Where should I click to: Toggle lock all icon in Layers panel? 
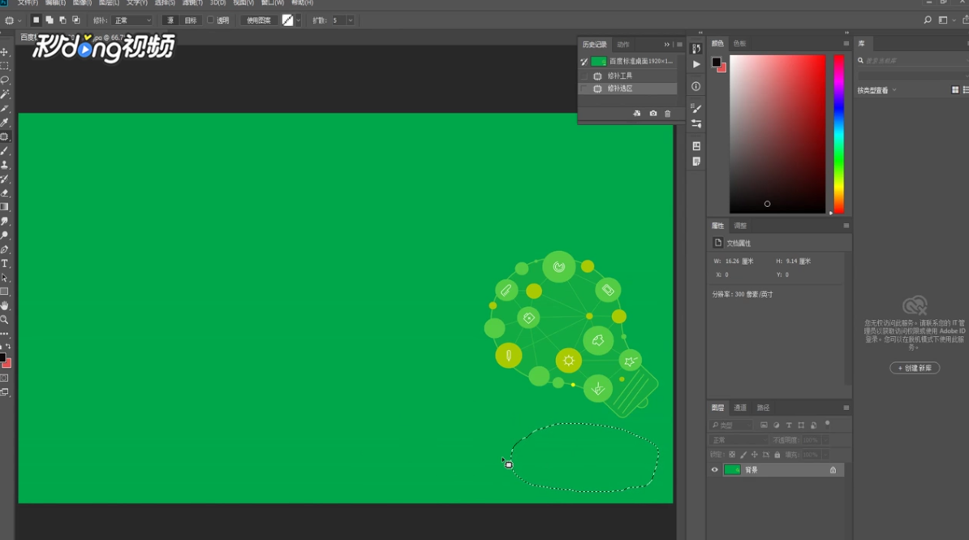[x=777, y=455]
